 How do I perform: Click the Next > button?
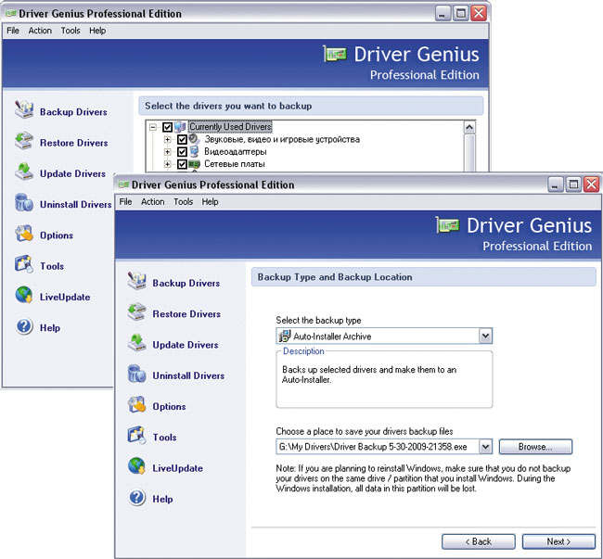pos(558,541)
